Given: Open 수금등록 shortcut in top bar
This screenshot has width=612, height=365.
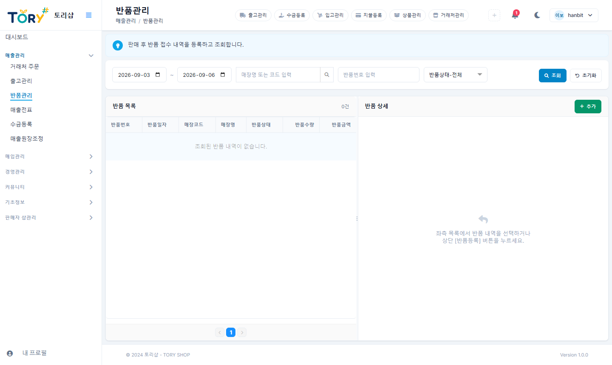Looking at the screenshot, I should tap(292, 15).
